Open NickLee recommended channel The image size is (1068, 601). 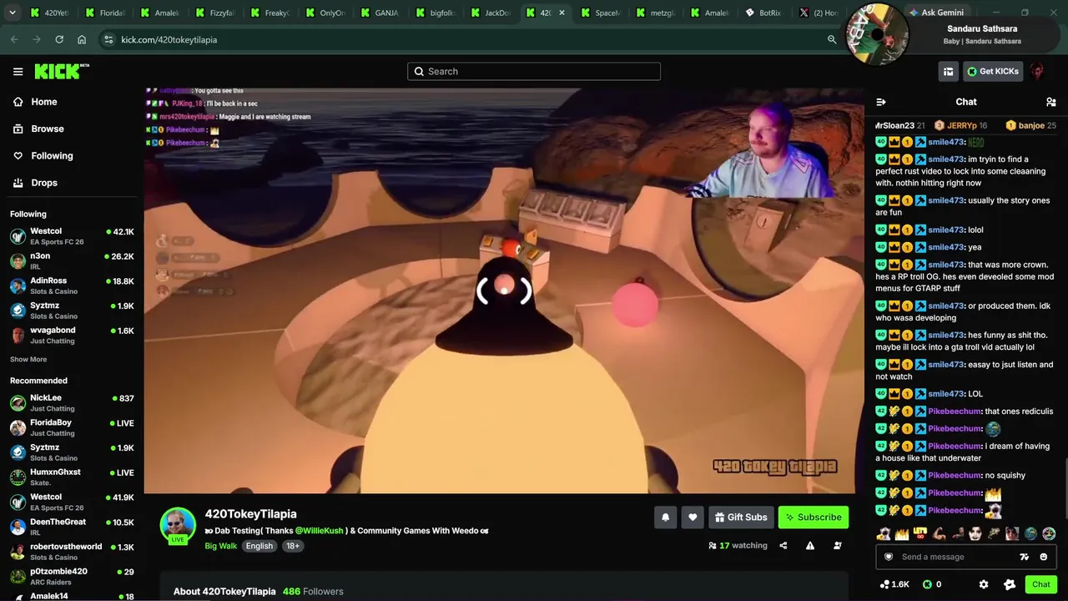click(x=72, y=403)
